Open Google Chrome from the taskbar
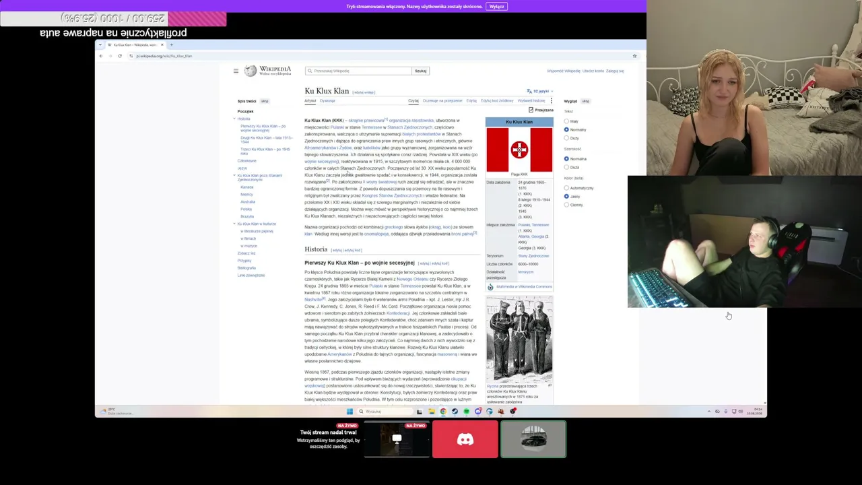 coord(443,412)
